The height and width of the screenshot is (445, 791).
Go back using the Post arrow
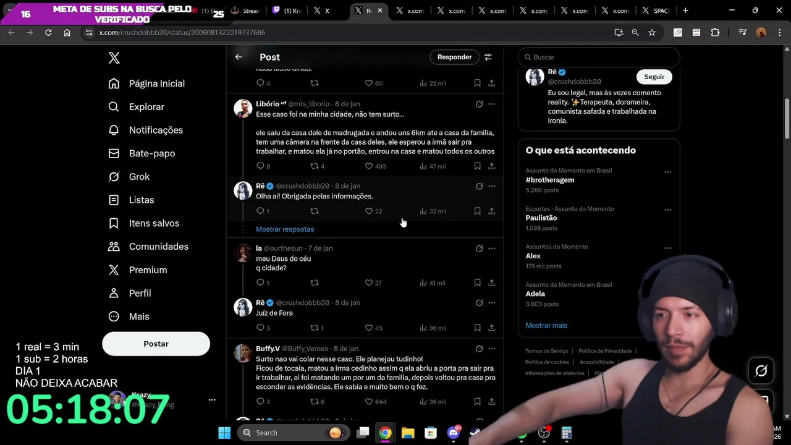pos(239,57)
